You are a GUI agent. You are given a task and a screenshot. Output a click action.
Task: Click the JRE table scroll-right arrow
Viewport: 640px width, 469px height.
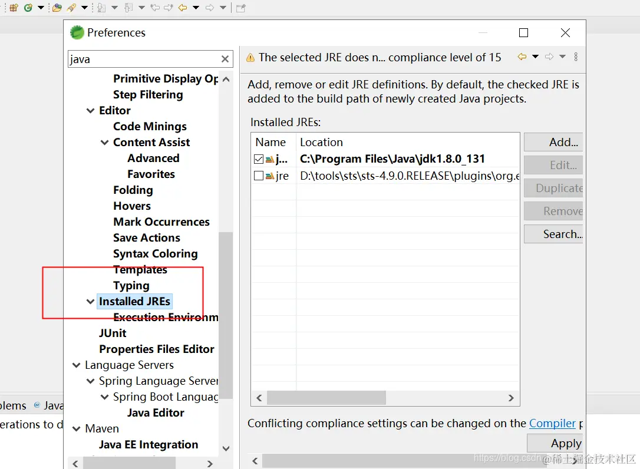point(511,398)
